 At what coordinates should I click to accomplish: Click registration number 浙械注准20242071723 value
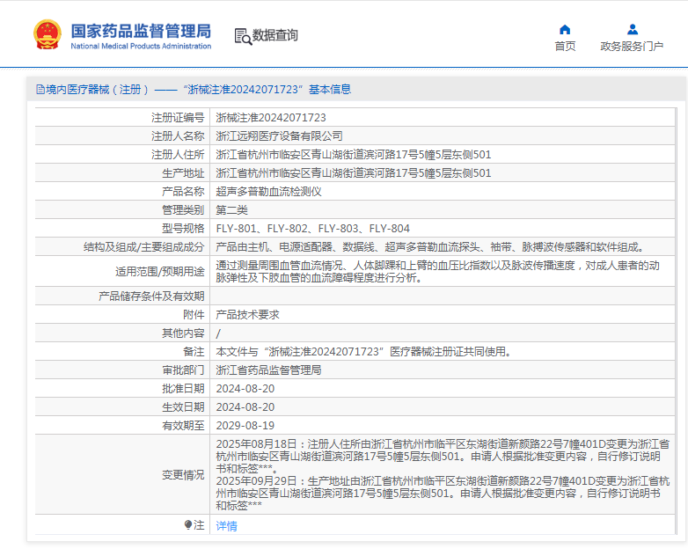tap(271, 117)
